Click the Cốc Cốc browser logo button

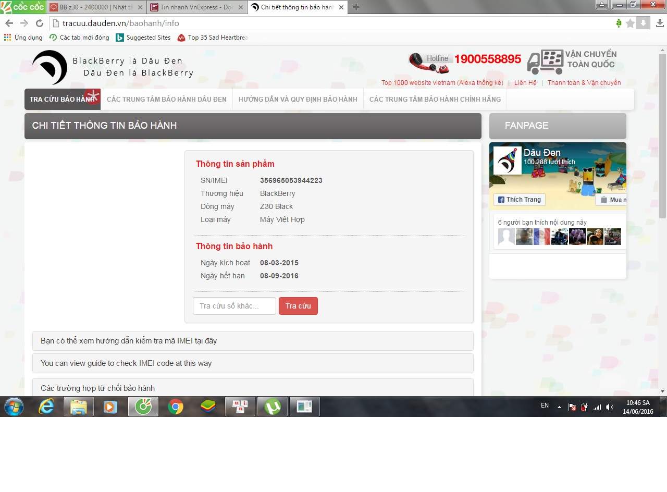click(x=23, y=7)
